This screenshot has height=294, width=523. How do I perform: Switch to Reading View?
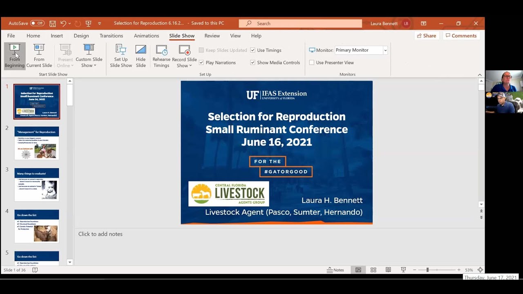[x=388, y=270]
